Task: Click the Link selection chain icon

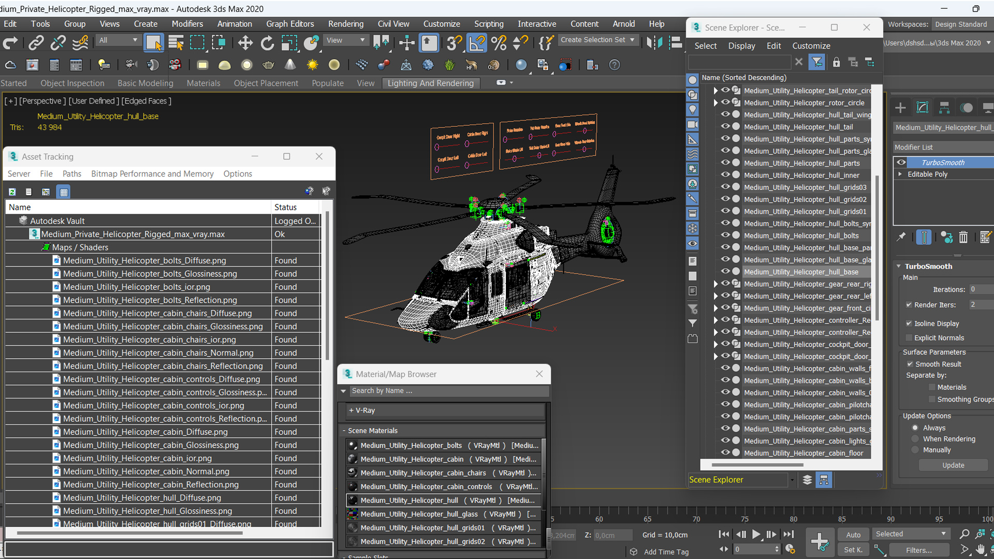Action: tap(36, 43)
